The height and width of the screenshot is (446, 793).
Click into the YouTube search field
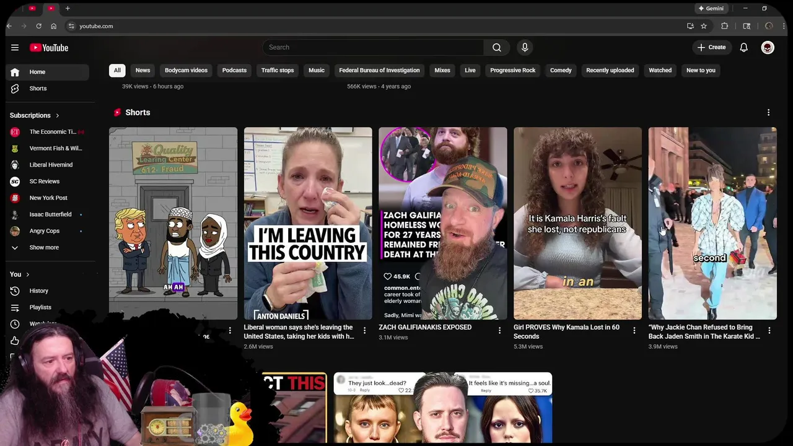pos(373,48)
